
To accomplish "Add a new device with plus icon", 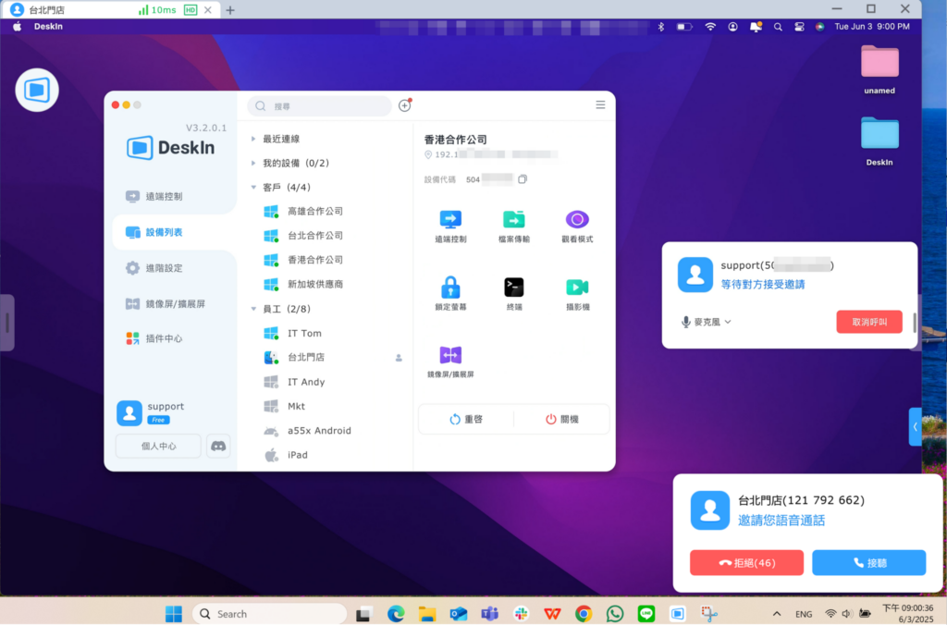I will click(x=405, y=105).
